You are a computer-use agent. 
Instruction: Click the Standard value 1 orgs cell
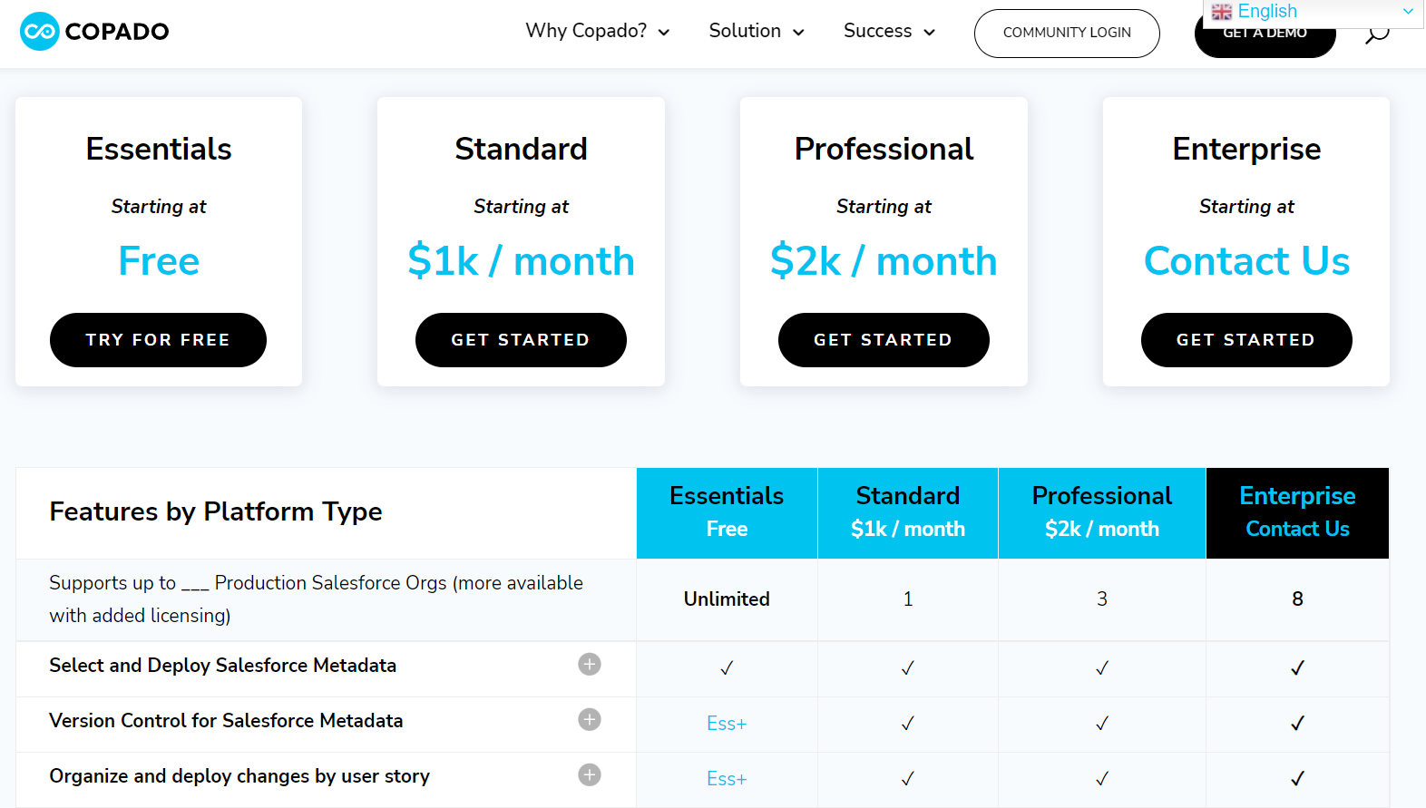[x=908, y=599]
